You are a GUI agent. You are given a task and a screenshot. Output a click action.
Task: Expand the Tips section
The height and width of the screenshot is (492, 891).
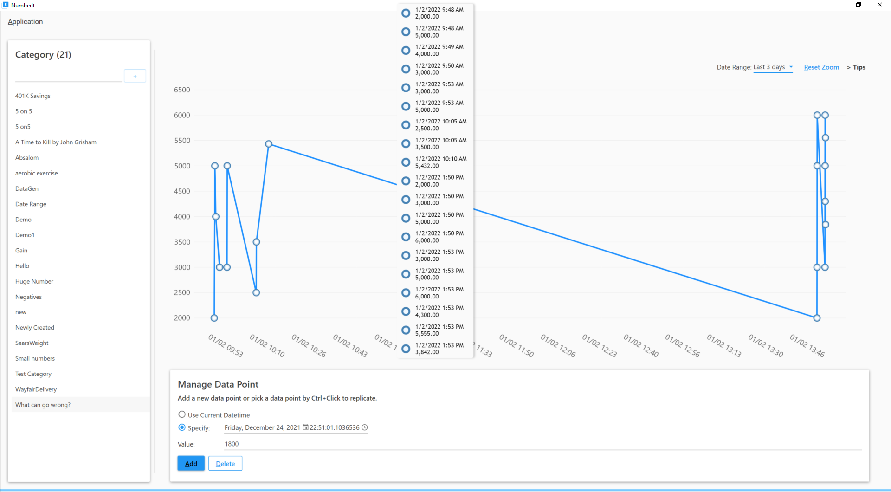(856, 67)
